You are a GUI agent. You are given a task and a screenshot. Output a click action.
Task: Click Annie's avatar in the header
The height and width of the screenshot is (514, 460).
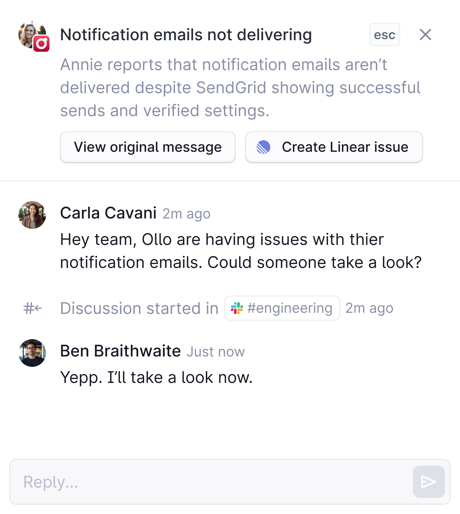pos(32,34)
